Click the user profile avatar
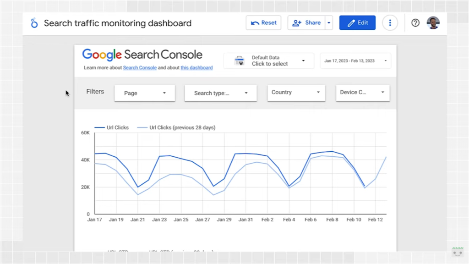469x264 pixels. pos(433,22)
